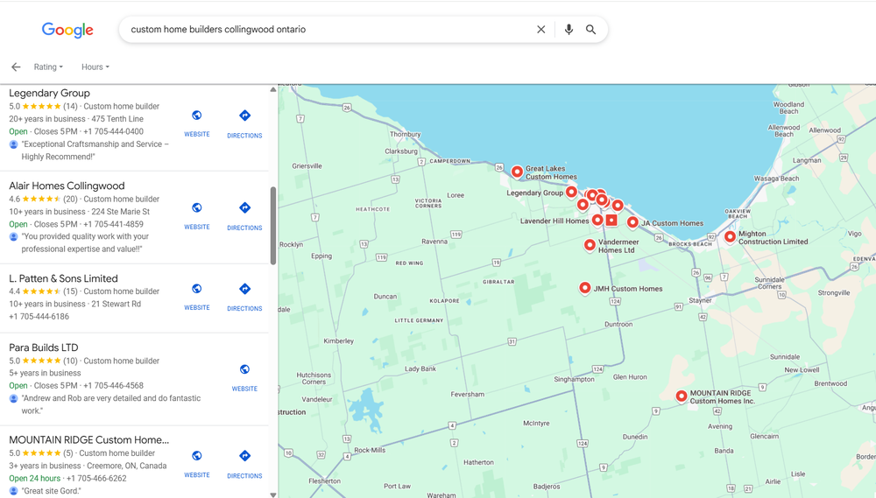This screenshot has width=876, height=498.
Task: Get directions to Alair Homes Collingwood
Action: (244, 207)
